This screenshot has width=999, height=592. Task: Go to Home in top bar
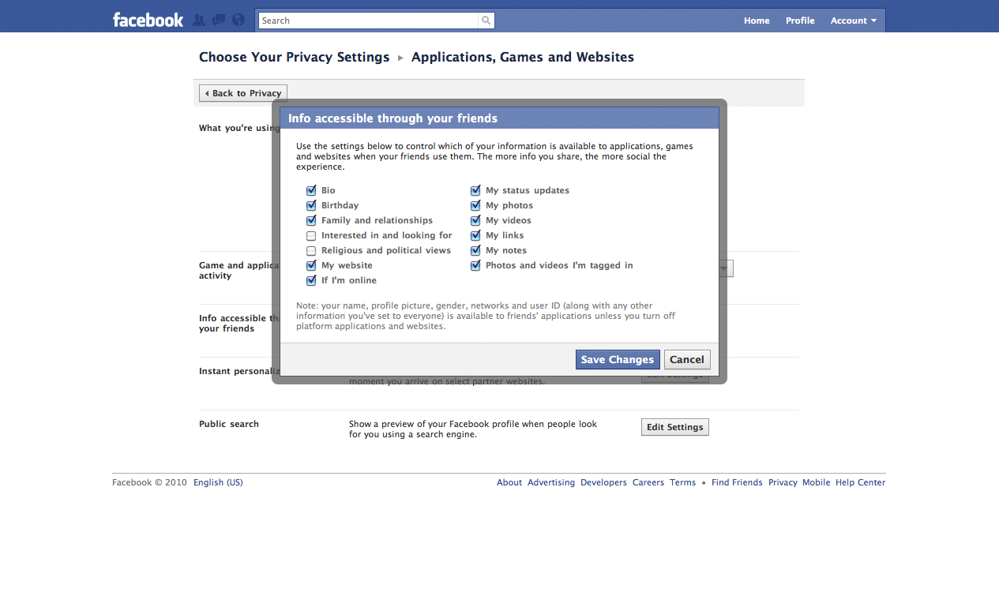[x=757, y=21]
